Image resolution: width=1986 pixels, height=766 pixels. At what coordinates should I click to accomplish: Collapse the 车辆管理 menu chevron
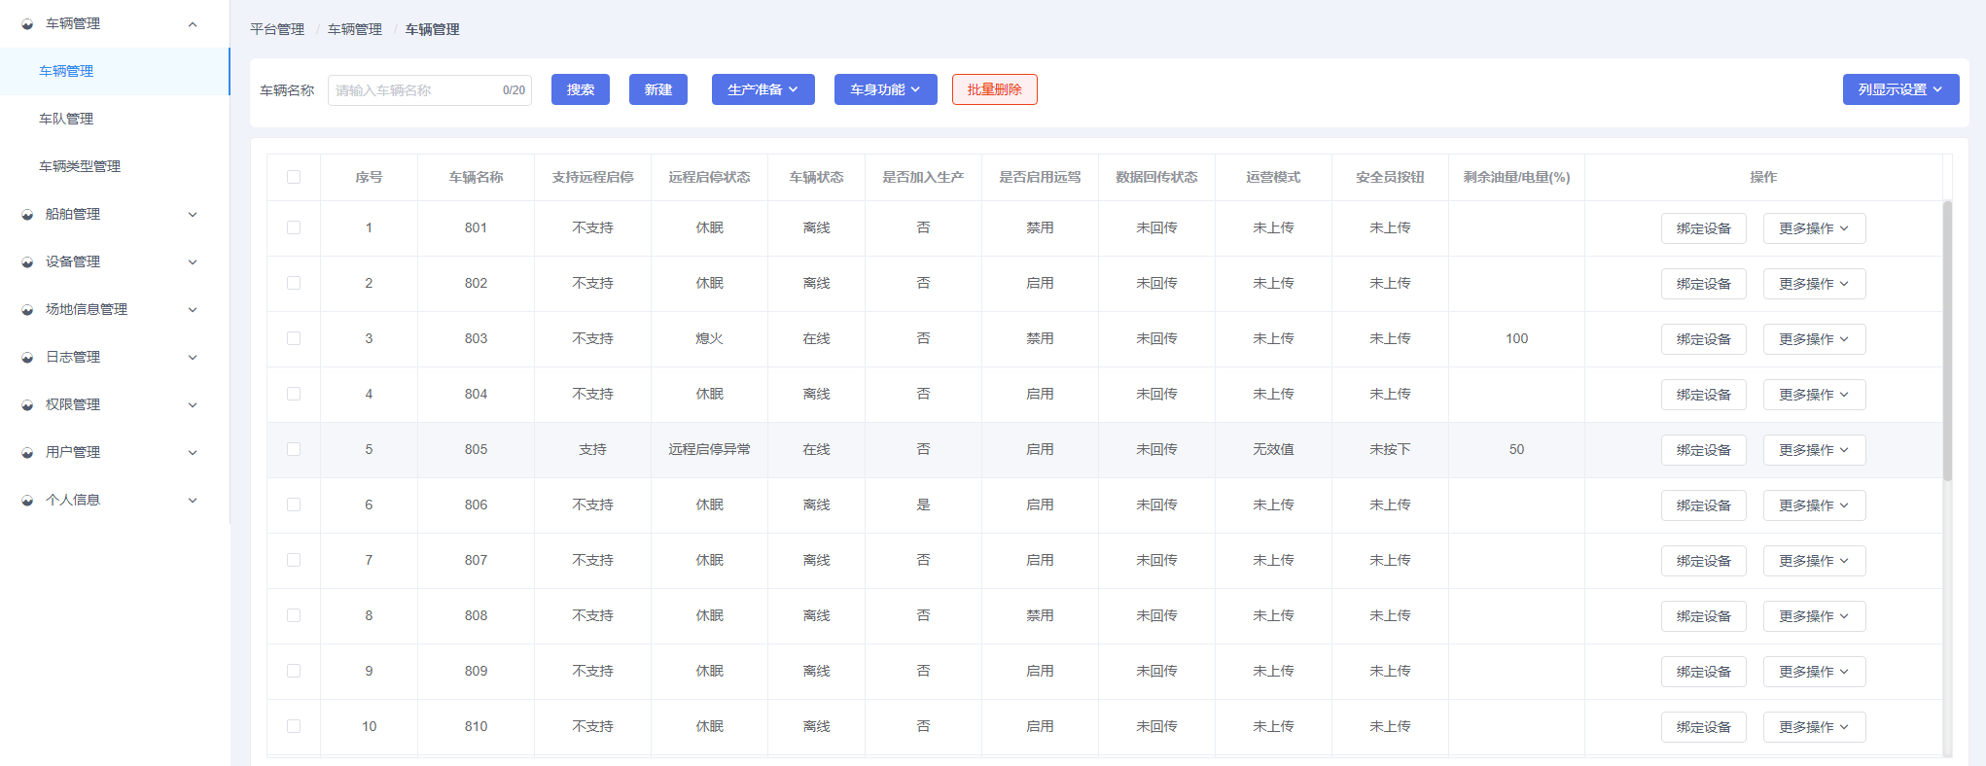point(193,24)
